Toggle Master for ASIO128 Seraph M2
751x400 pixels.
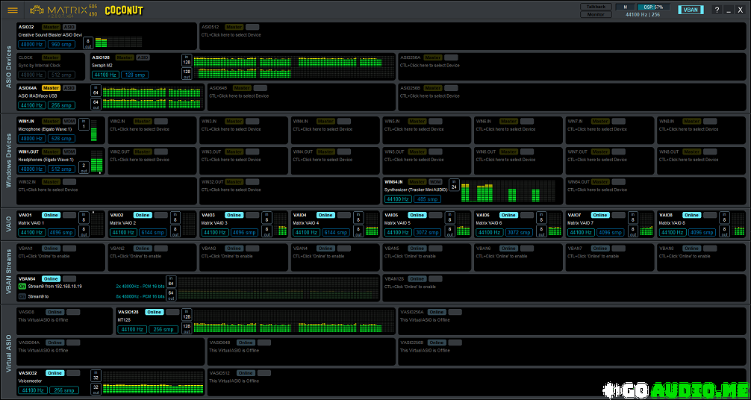point(125,57)
